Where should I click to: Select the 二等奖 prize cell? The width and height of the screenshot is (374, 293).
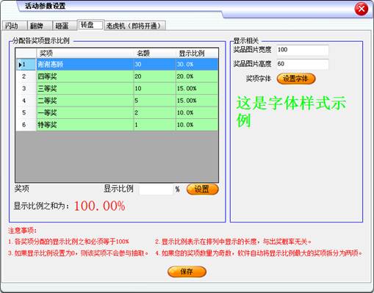(84, 101)
